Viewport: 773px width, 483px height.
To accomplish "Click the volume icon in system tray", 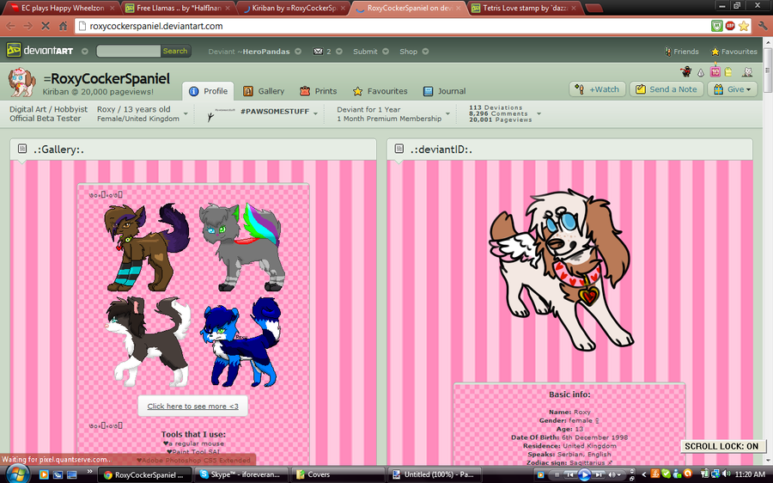I will [x=726, y=474].
